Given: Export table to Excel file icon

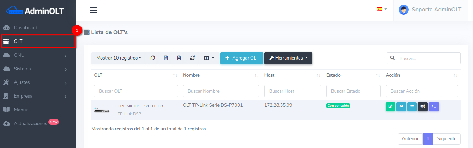Looking at the screenshot, I should pyautogui.click(x=166, y=58).
